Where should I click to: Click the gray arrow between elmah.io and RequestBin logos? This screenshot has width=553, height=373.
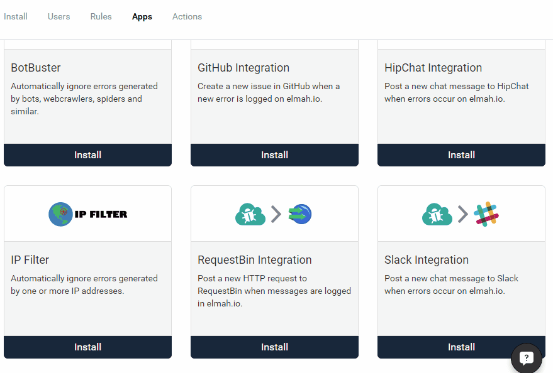[276, 214]
